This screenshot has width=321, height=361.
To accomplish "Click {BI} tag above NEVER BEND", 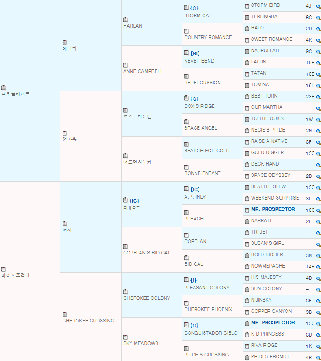I will [x=195, y=54].
